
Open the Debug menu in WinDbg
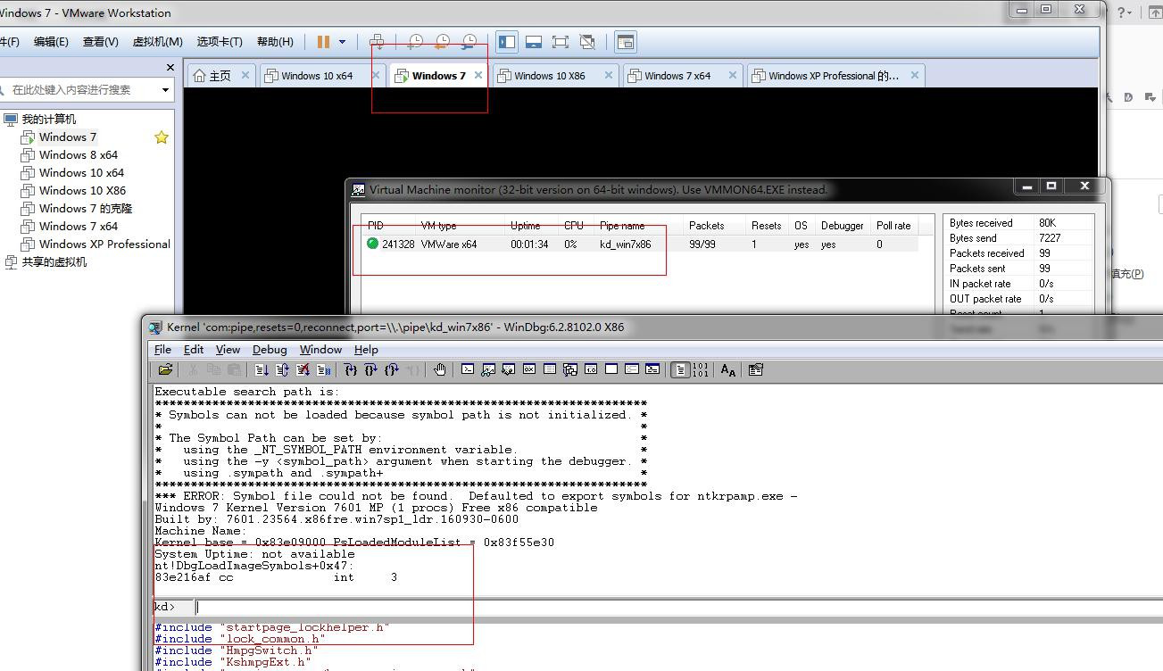[x=269, y=350]
